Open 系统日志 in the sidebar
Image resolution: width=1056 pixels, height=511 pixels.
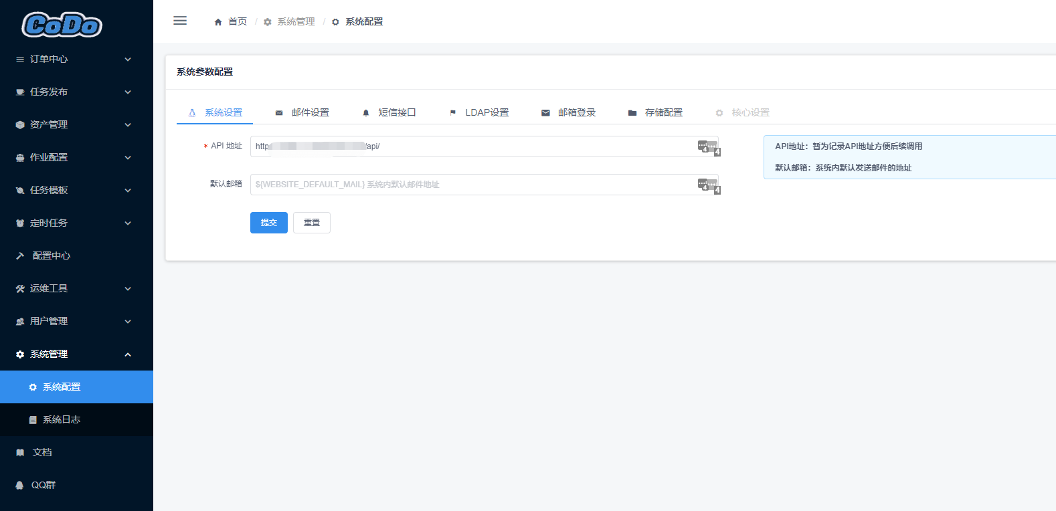[x=76, y=420]
